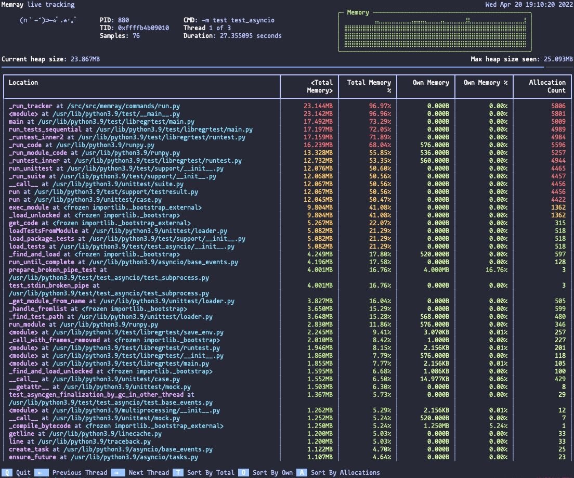The image size is (574, 478).
Task: Click the 14.977KB own memory value
Action: tap(435, 379)
